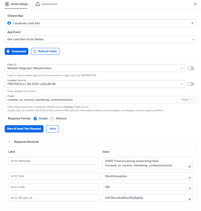This screenshot has height=211, width=201.
Task: Click the Connections tab icon
Action: pyautogui.click(x=38, y=4)
